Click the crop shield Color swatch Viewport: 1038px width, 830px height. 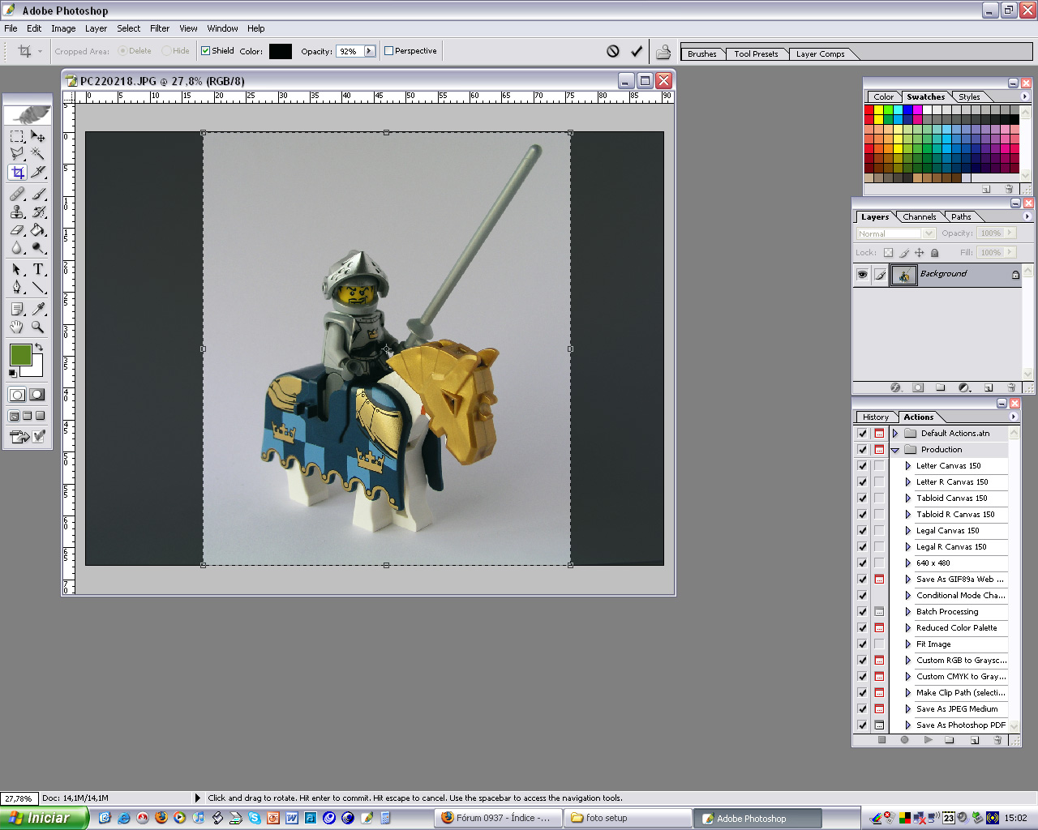coord(280,51)
